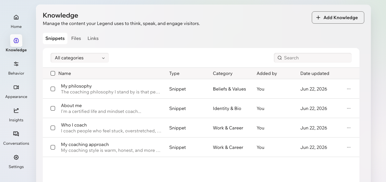The height and width of the screenshot is (182, 386).
Task: Open the Knowledge brain icon
Action: pos(16,41)
